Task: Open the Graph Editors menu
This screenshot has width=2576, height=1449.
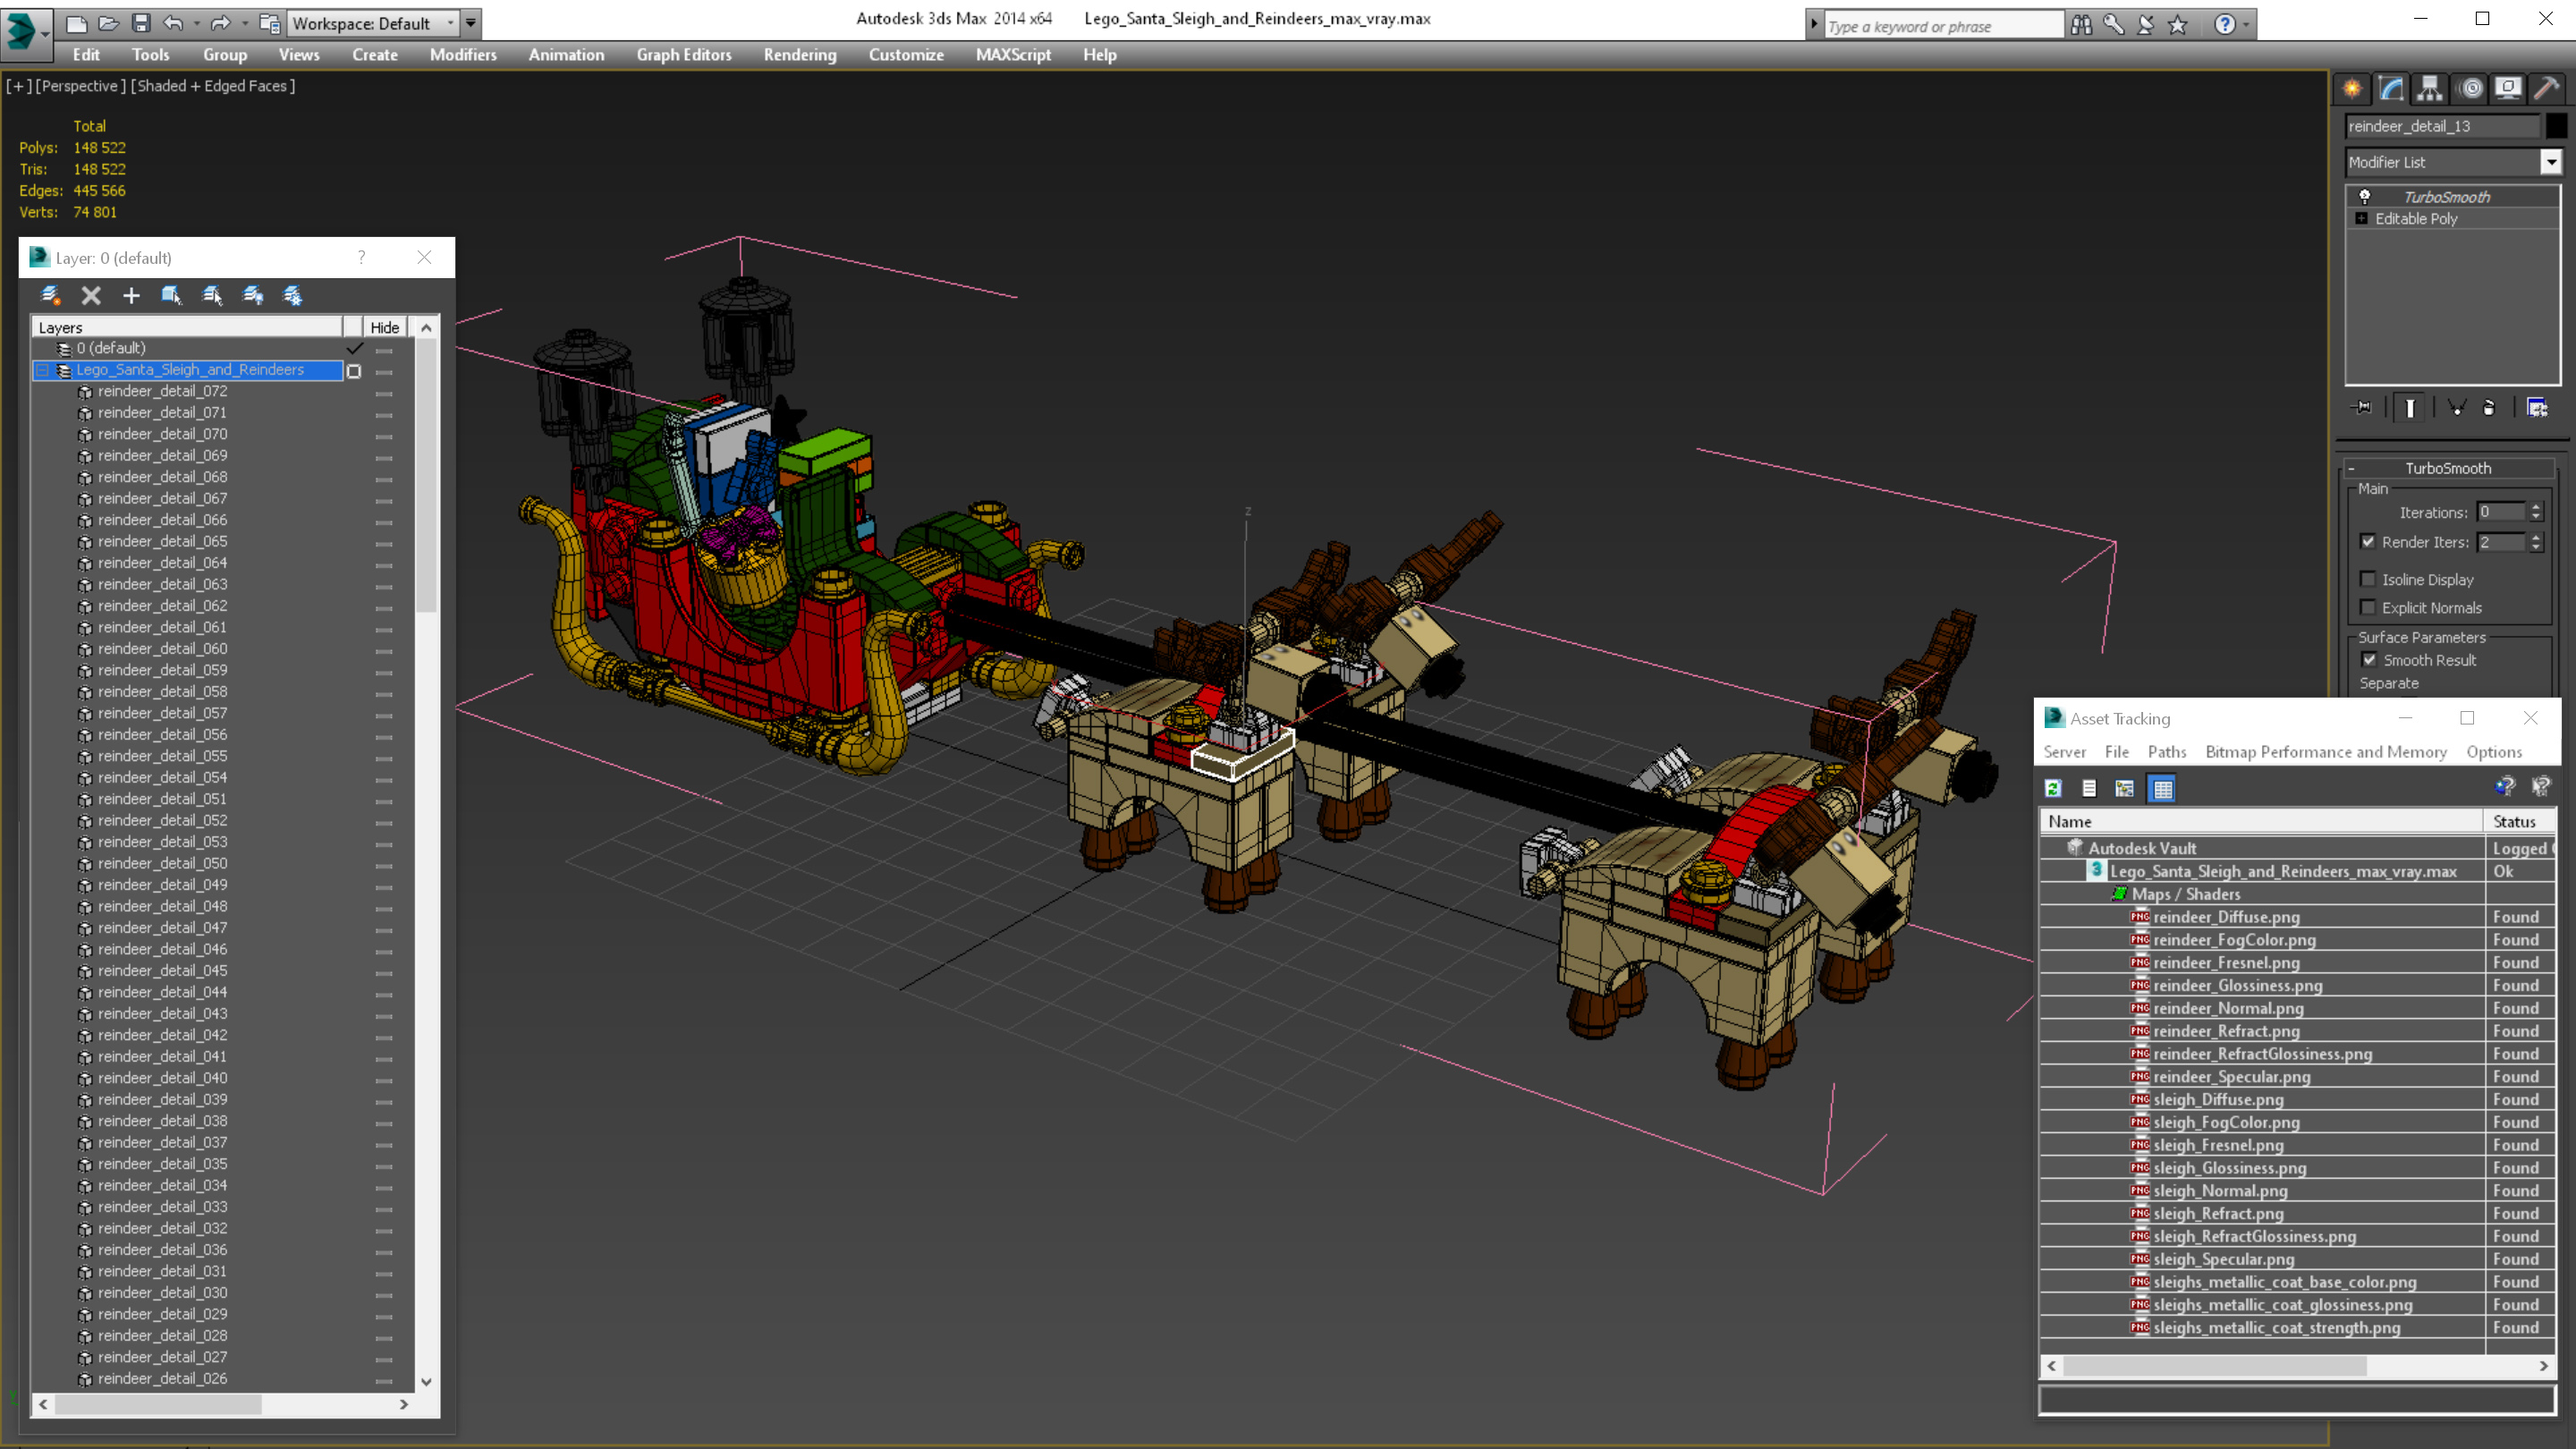Action: tap(684, 55)
